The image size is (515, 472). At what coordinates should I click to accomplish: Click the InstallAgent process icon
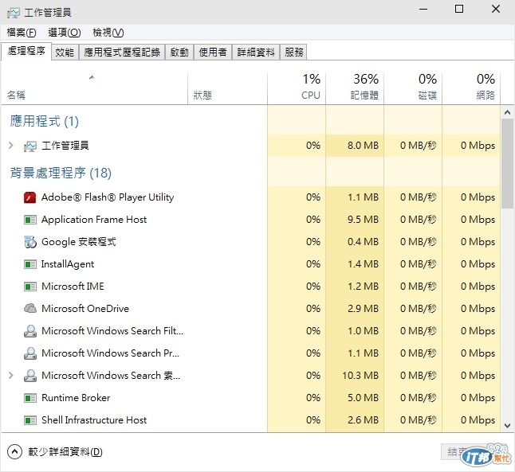click(30, 264)
